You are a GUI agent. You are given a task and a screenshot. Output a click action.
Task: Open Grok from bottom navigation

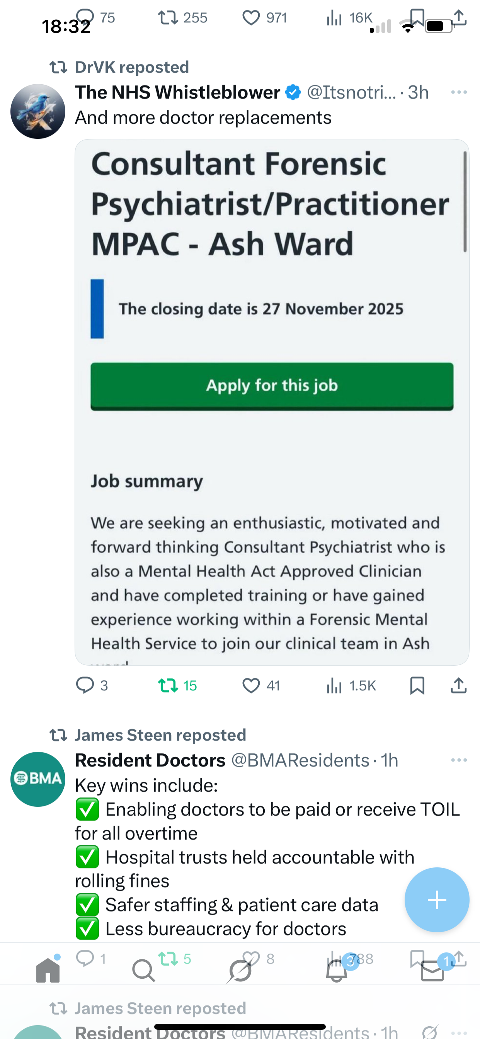(x=240, y=971)
